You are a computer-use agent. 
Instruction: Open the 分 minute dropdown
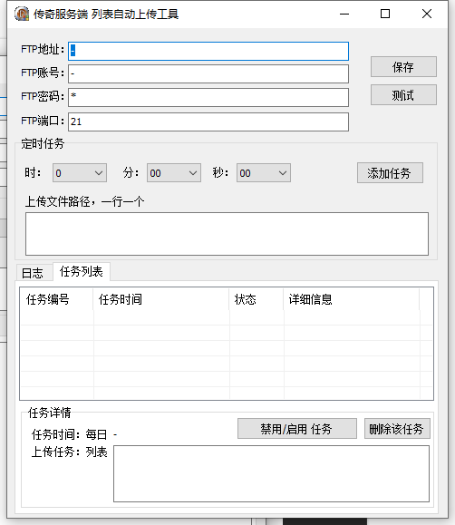[174, 173]
